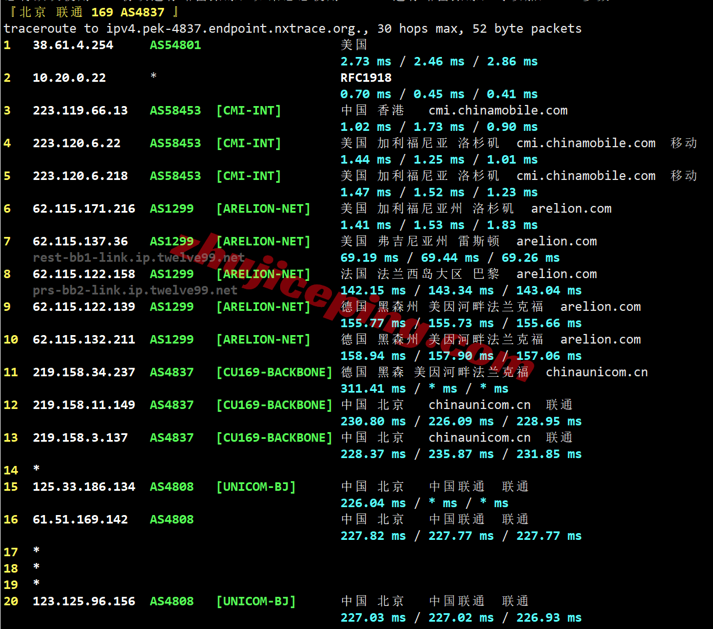Select latency 227.82 ms on hop 16
The image size is (713, 629).
tap(373, 536)
